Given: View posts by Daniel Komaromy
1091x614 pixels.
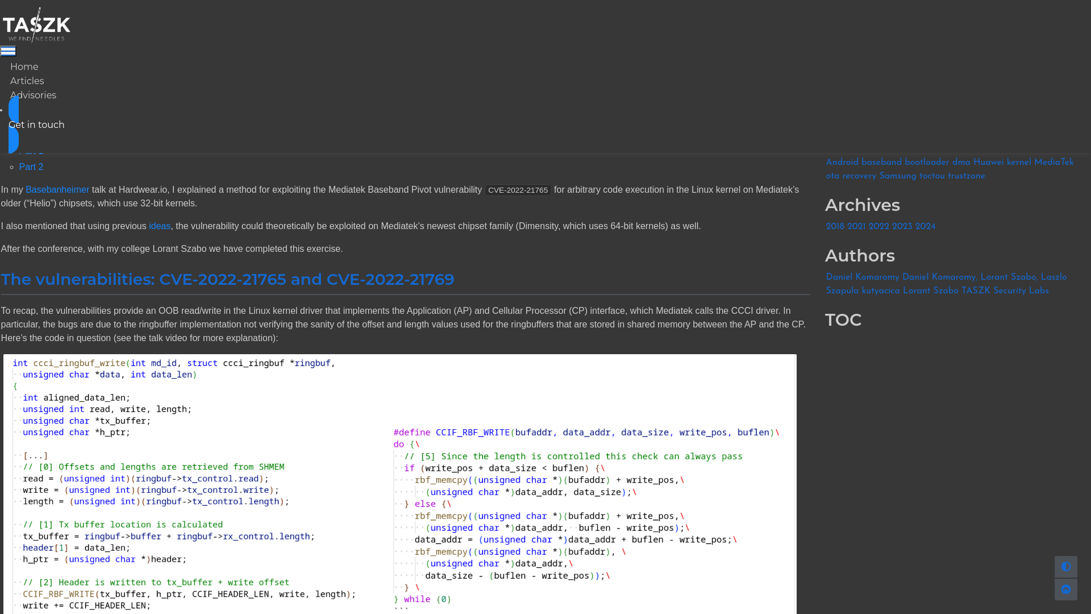Looking at the screenshot, I should [x=863, y=277].
